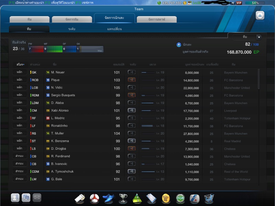Screen dimensions: 275x206
Task: Switch to the ทีม main tab
Action: click(x=30, y=20)
